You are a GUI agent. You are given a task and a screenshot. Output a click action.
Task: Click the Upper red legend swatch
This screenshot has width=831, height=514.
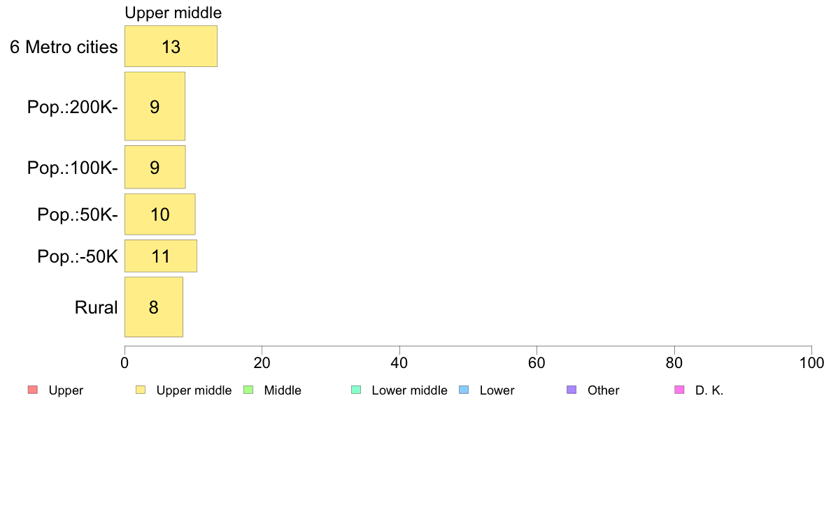(33, 390)
